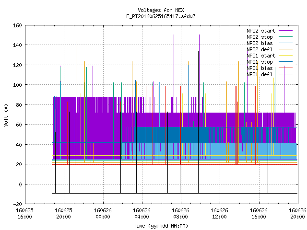Screen dimensions: 307x230
Task: Click the 160 tick label on y-axis
Action: pyautogui.click(x=17, y=25)
